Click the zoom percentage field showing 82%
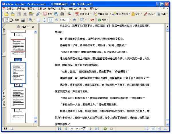The height and width of the screenshot is (134, 172). pos(64,20)
